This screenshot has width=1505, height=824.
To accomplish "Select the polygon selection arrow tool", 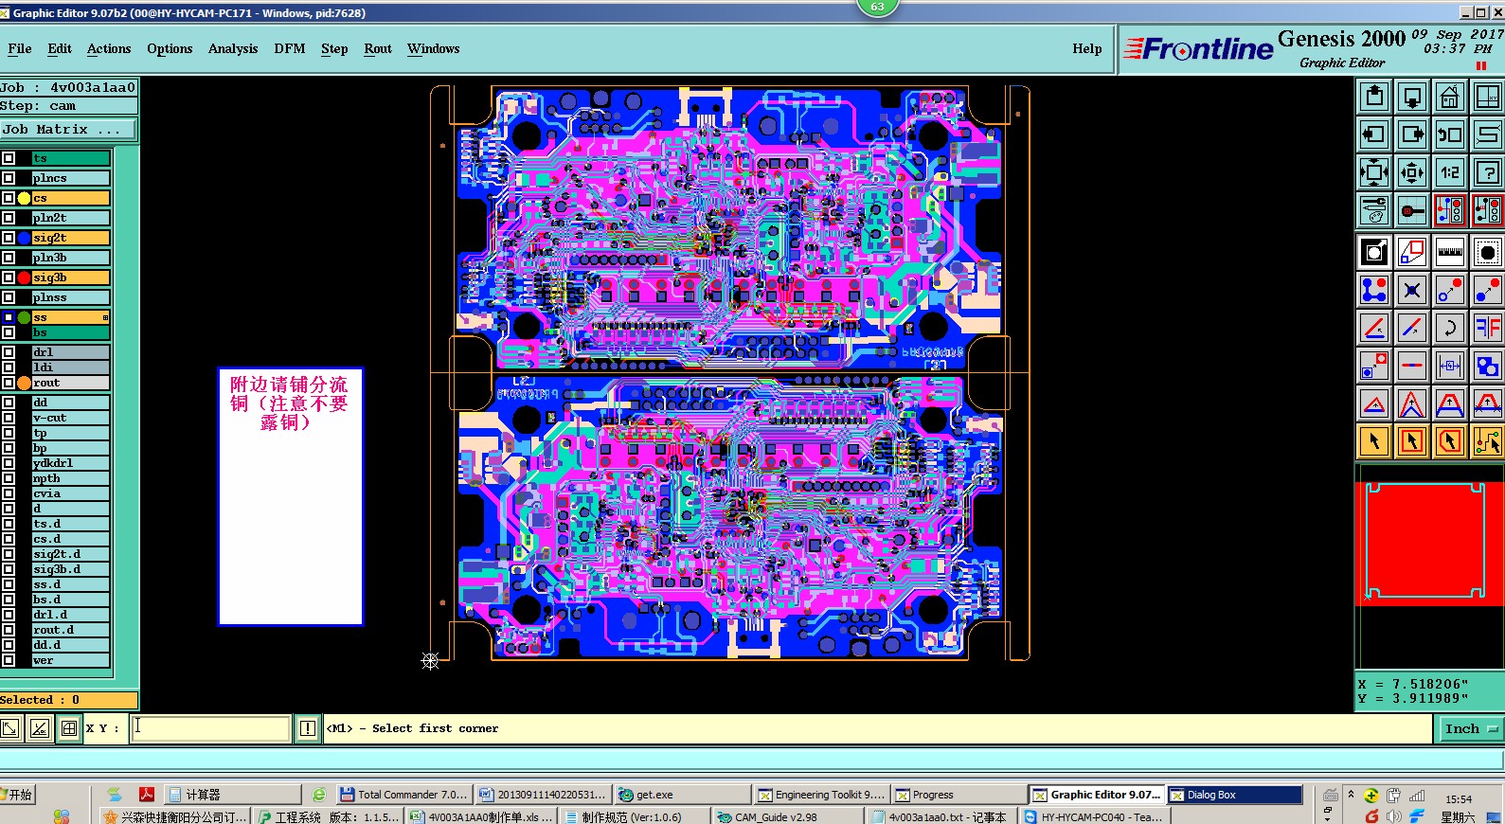I will coord(1450,441).
